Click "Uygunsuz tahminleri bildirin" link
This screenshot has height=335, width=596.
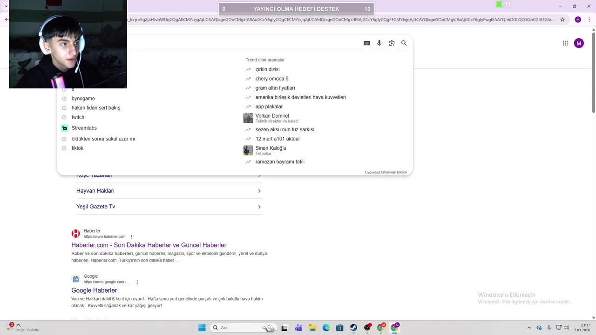(x=386, y=172)
